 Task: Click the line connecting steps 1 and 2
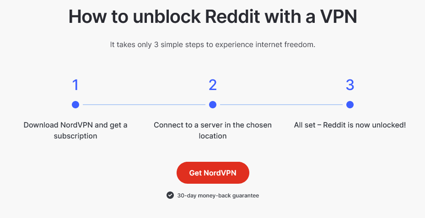click(144, 105)
